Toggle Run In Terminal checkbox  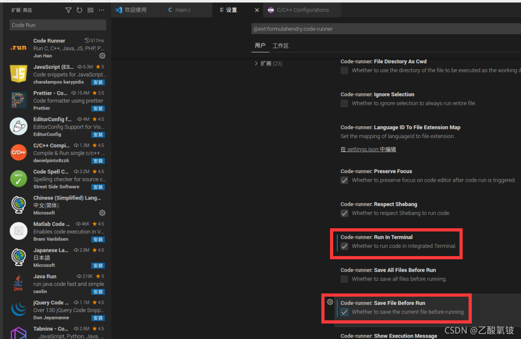(x=344, y=246)
